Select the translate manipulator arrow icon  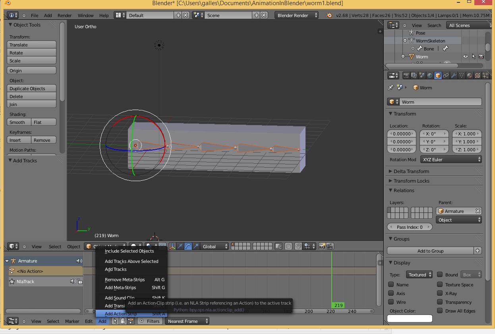click(x=180, y=246)
